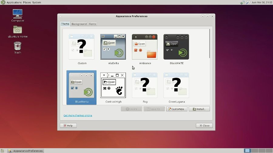The image size is (273, 153).
Task: Click the Appearance Preferences taskbar entry
Action: (26, 151)
